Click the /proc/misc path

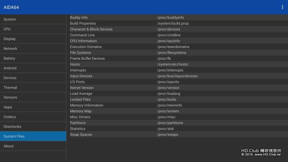click(166, 117)
